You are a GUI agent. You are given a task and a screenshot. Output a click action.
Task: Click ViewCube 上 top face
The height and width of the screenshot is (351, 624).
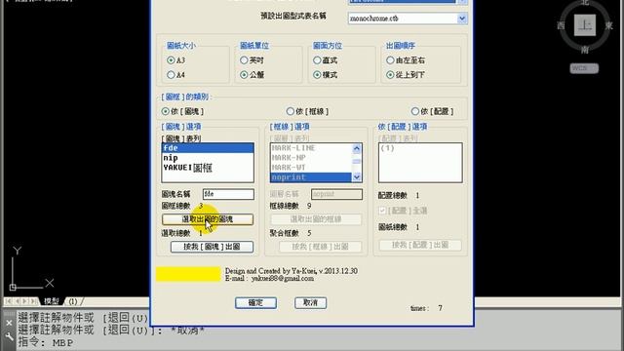tap(585, 25)
